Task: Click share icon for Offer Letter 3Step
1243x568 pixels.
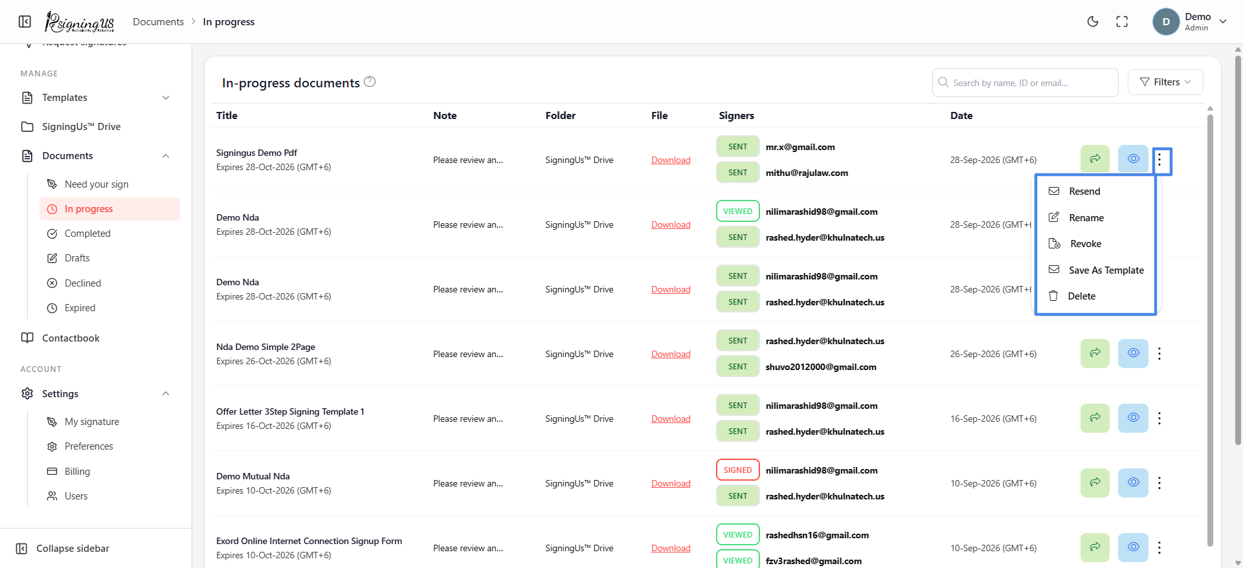Action: (x=1095, y=418)
